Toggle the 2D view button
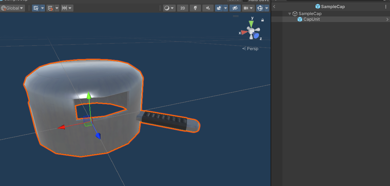The height and width of the screenshot is (186, 390). coord(183,8)
